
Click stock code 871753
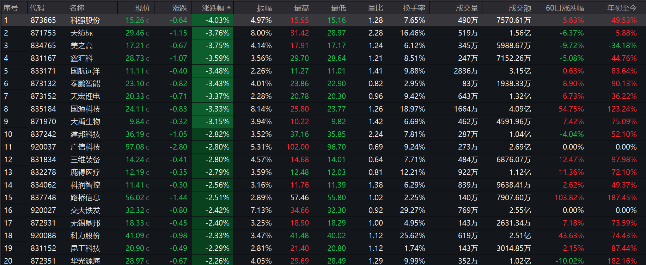43,33
